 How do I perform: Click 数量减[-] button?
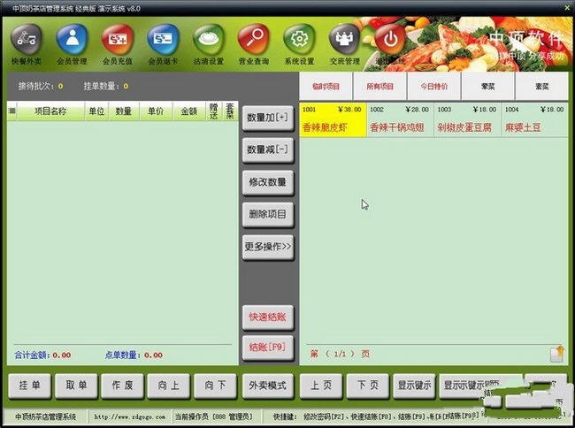268,149
